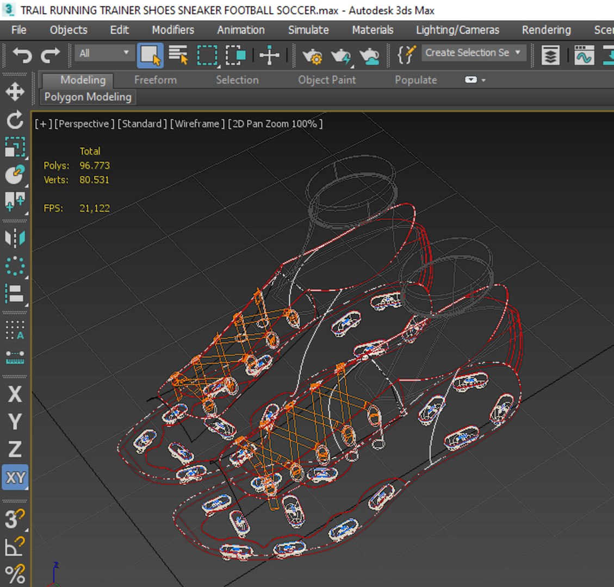Switch to the Freeform ribbon tab
Screen dimensions: 614x587
click(x=155, y=80)
